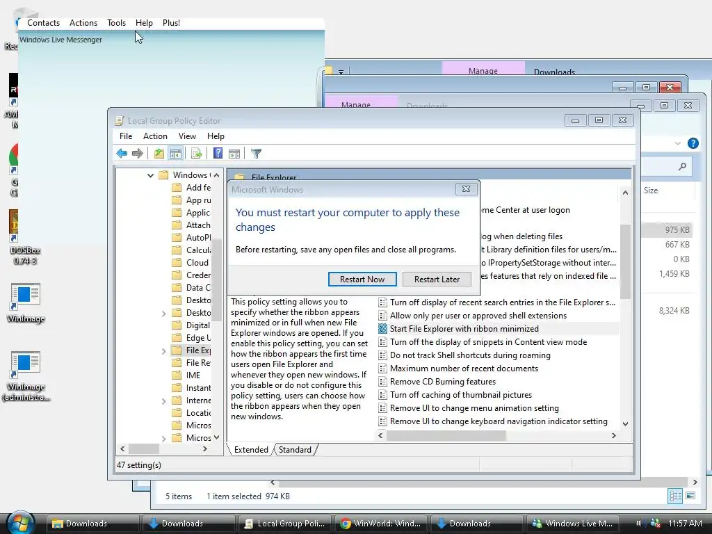Viewport: 712px width, 534px height.
Task: Click the volume icon in system tray
Action: (x=640, y=523)
